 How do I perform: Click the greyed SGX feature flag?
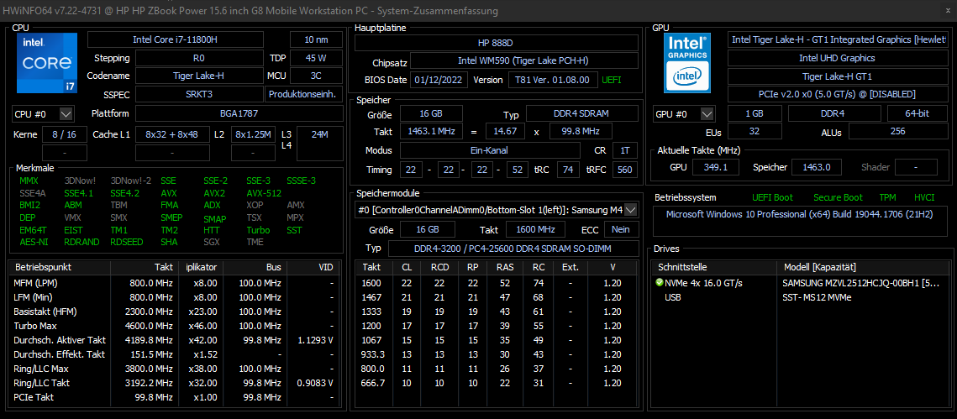coord(211,242)
